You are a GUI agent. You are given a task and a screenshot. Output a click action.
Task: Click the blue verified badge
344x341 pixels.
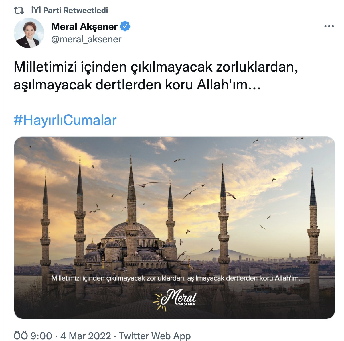pyautogui.click(x=125, y=26)
